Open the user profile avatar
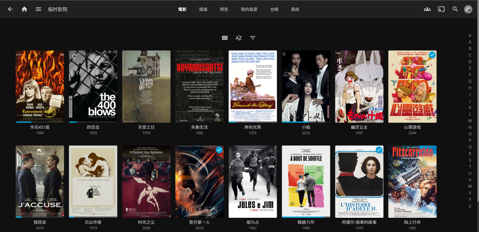 [468, 9]
